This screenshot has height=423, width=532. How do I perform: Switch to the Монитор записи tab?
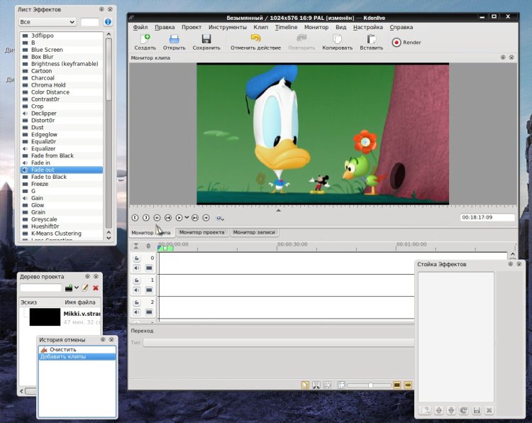point(254,233)
